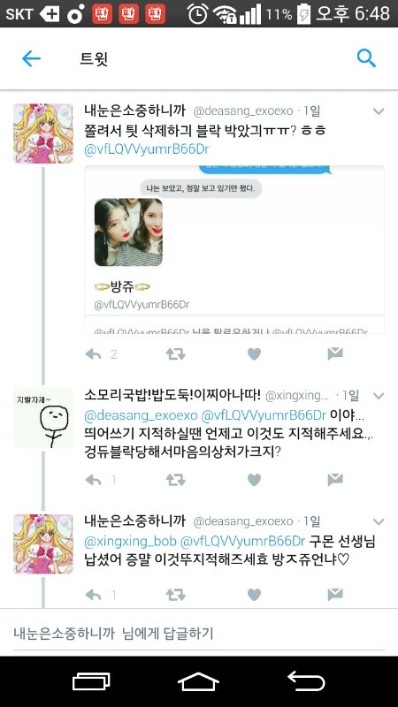Reply to the first tweet by 내눈은소중하니까
The height and width of the screenshot is (707, 398).
click(x=93, y=355)
